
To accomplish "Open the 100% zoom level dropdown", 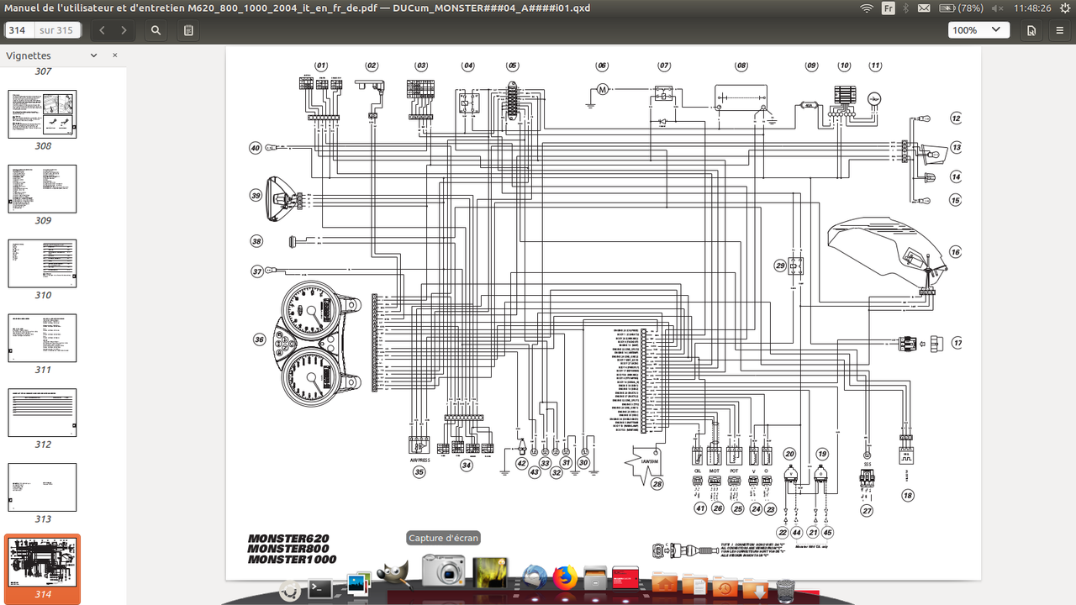I will [978, 30].
